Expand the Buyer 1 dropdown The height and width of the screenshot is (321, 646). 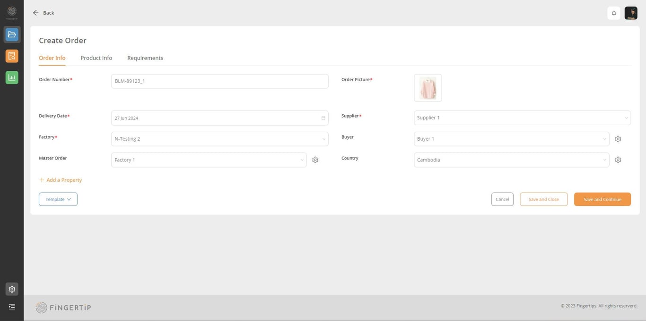click(511, 139)
